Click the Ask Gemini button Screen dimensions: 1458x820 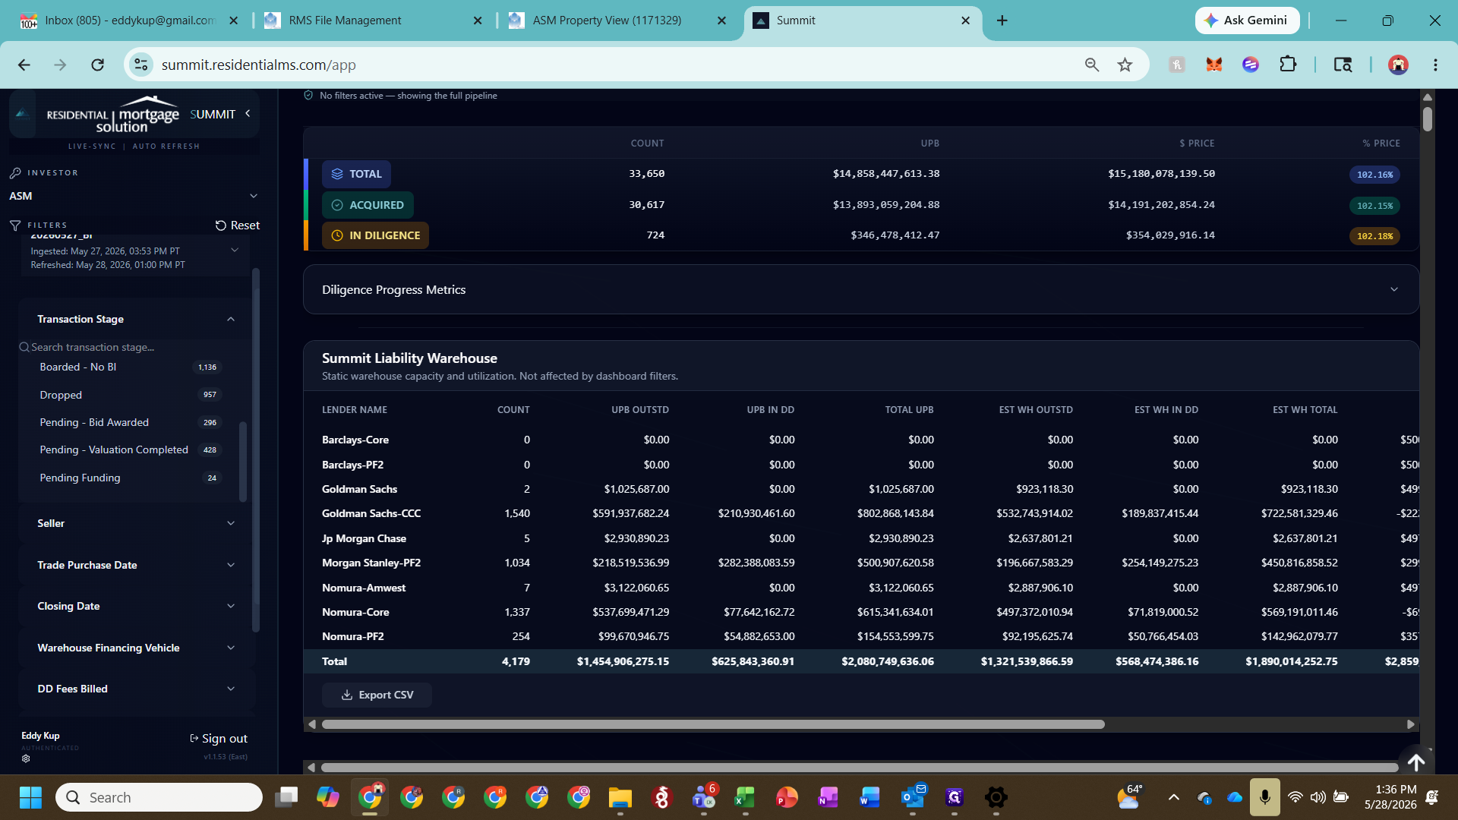click(1247, 20)
